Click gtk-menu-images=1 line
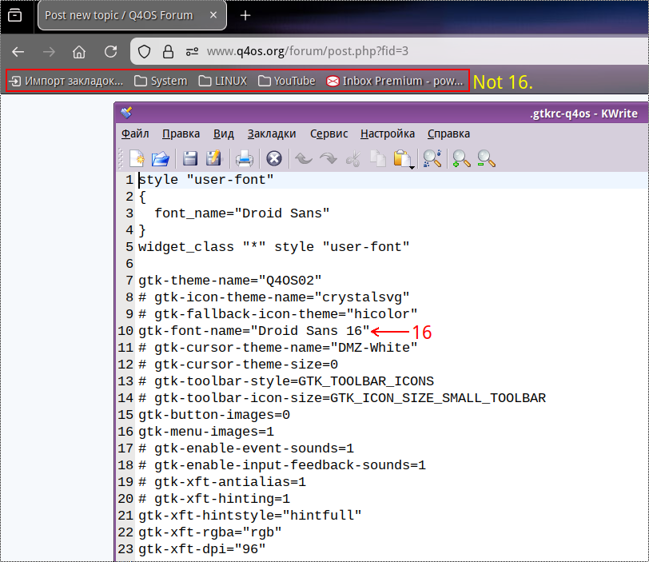This screenshot has width=649, height=562. point(206,431)
